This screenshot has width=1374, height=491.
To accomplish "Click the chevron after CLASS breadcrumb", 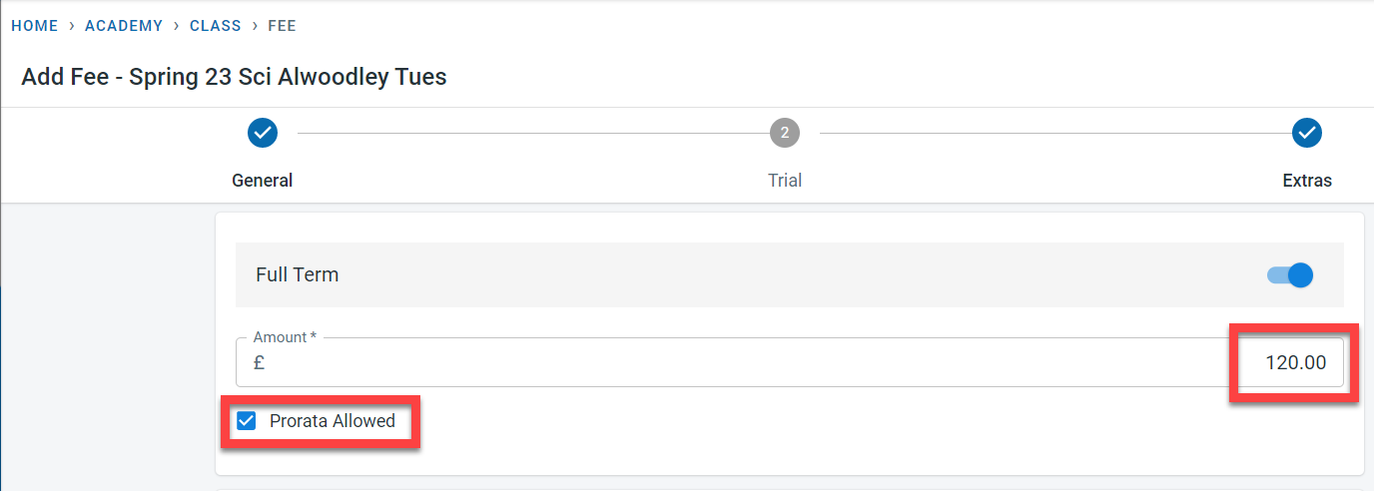I will click(x=255, y=26).
